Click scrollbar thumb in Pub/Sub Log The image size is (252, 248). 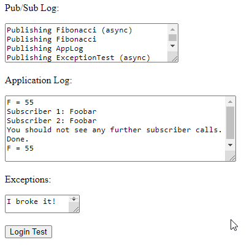click(172, 38)
